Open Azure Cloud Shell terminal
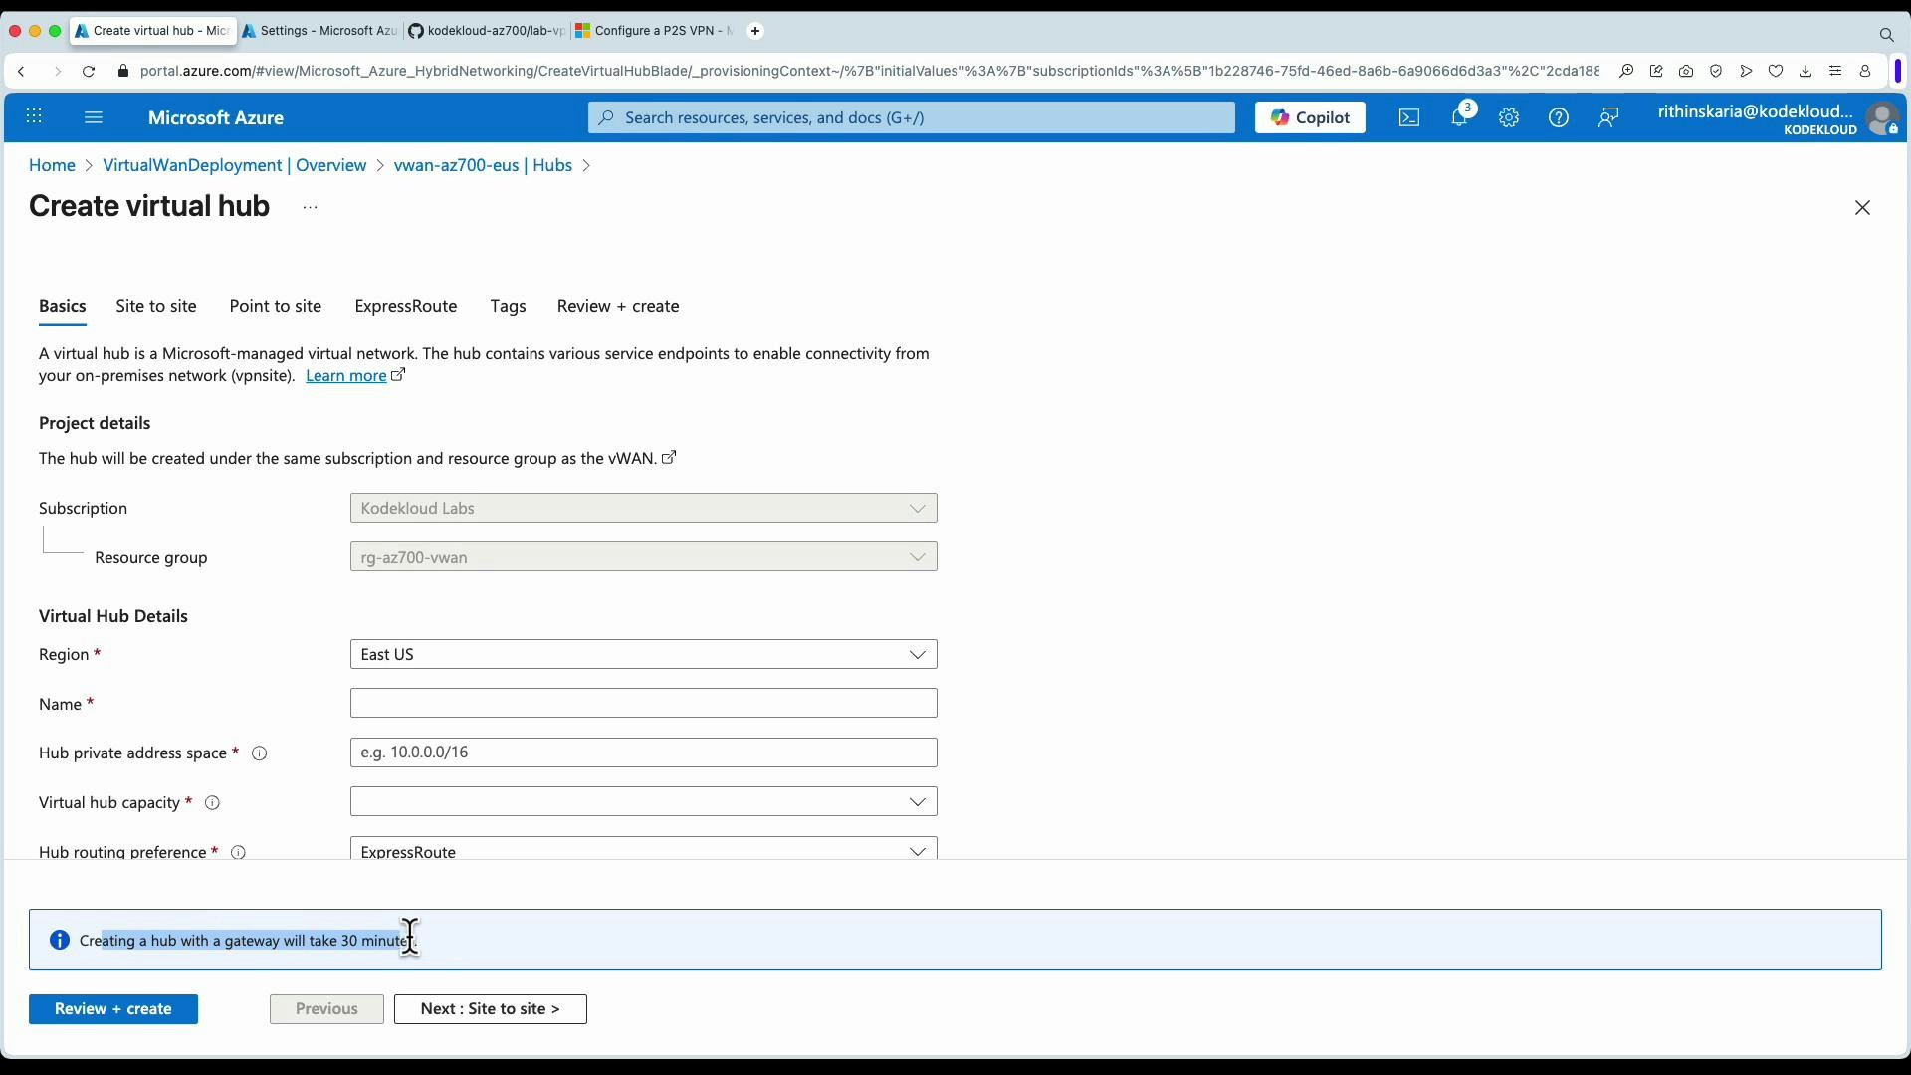This screenshot has height=1075, width=1911. tap(1409, 117)
